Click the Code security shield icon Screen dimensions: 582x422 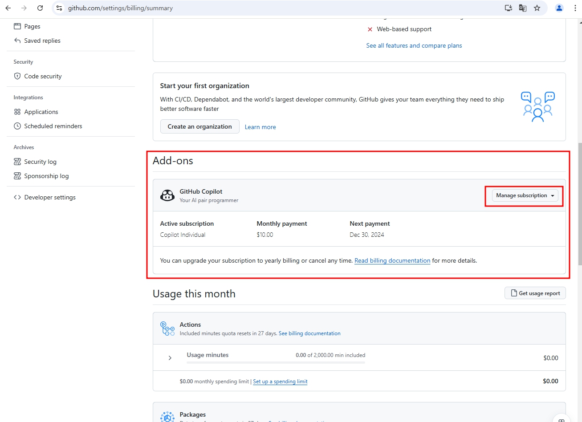coord(17,76)
